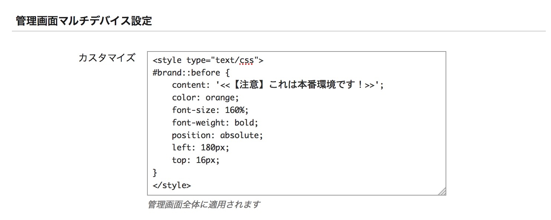Screen dimensions: 551x220
Task: Click the closing curly brace line
Action: pos(155,173)
